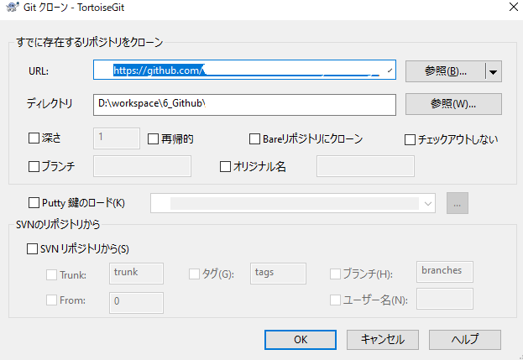This screenshot has width=523, height=360.
Task: Check the オリジナル名 checkbox
Action: coord(225,166)
